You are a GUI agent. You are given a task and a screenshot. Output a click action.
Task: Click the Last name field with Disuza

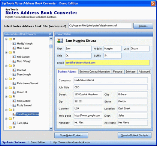coord(140,49)
